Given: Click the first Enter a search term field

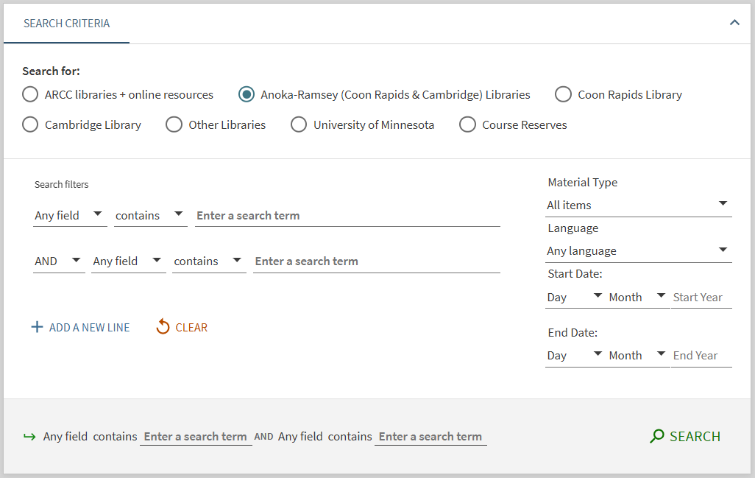Looking at the screenshot, I should pyautogui.click(x=347, y=215).
